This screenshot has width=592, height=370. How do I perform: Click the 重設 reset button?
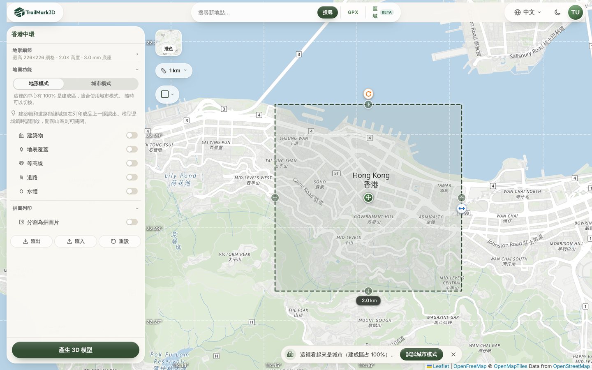click(x=120, y=241)
